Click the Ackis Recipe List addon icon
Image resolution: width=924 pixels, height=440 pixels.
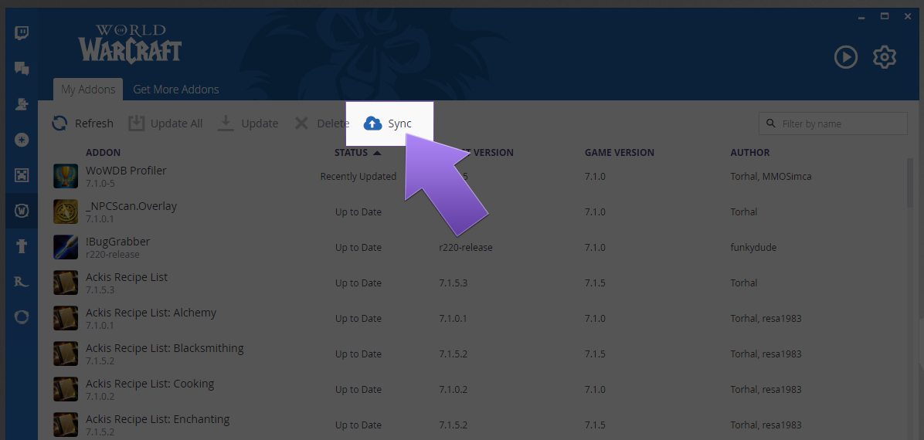[66, 283]
